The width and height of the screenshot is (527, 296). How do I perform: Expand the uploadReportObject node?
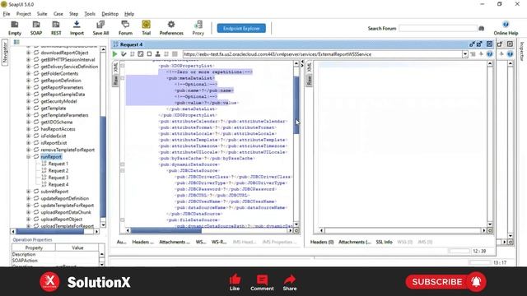click(x=29, y=220)
